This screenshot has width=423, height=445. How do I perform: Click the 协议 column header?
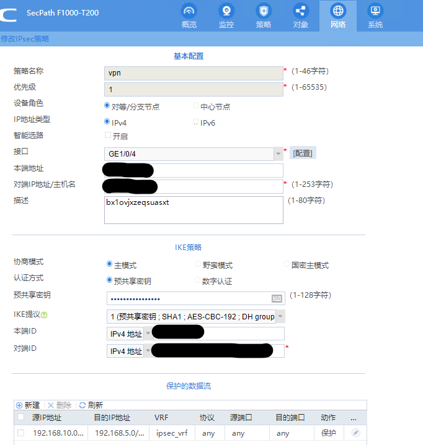[207, 418]
